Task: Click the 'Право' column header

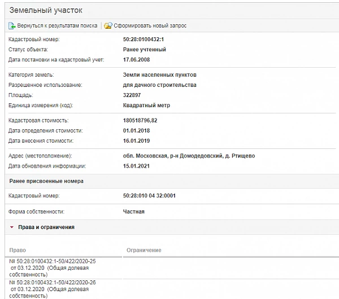Action: coord(18,250)
